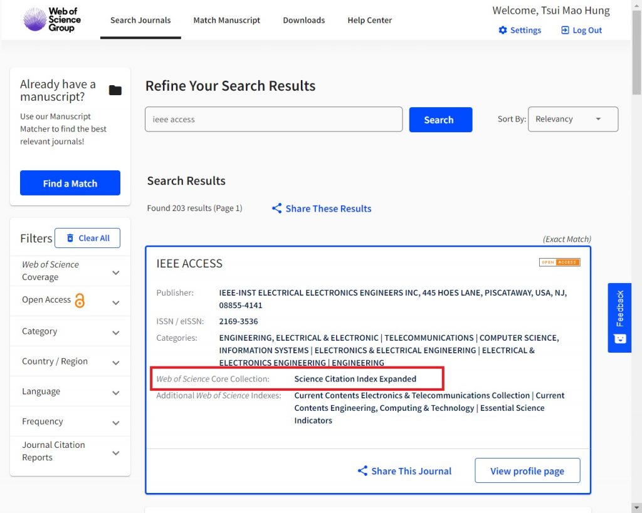The height and width of the screenshot is (513, 642).
Task: Click the scrollbar down arrow
Action: coord(637,508)
